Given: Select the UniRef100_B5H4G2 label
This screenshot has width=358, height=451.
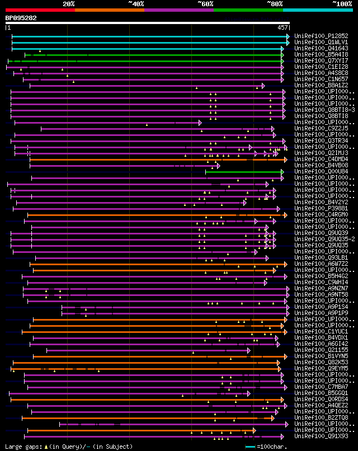Looking at the screenshot, I should pyautogui.click(x=321, y=276).
